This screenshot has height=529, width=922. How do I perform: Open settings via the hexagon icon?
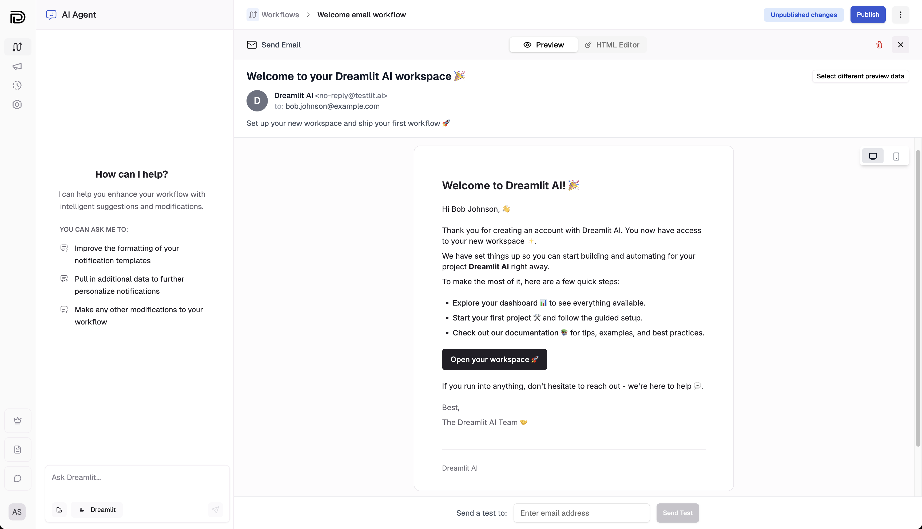(17, 105)
